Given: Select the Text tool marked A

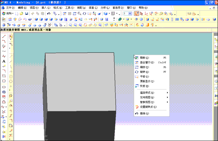Looking at the screenshot, I should 4,61.
